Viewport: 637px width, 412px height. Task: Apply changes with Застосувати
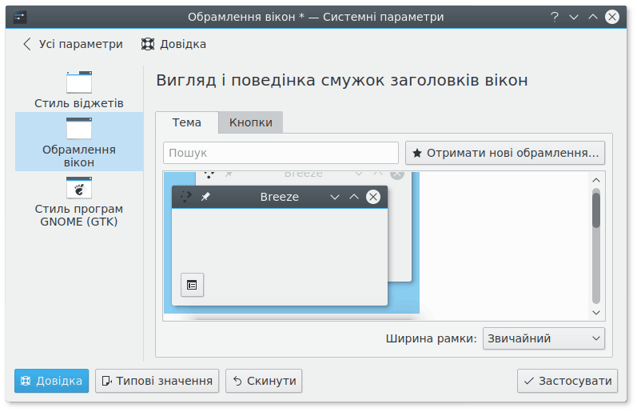pyautogui.click(x=567, y=381)
